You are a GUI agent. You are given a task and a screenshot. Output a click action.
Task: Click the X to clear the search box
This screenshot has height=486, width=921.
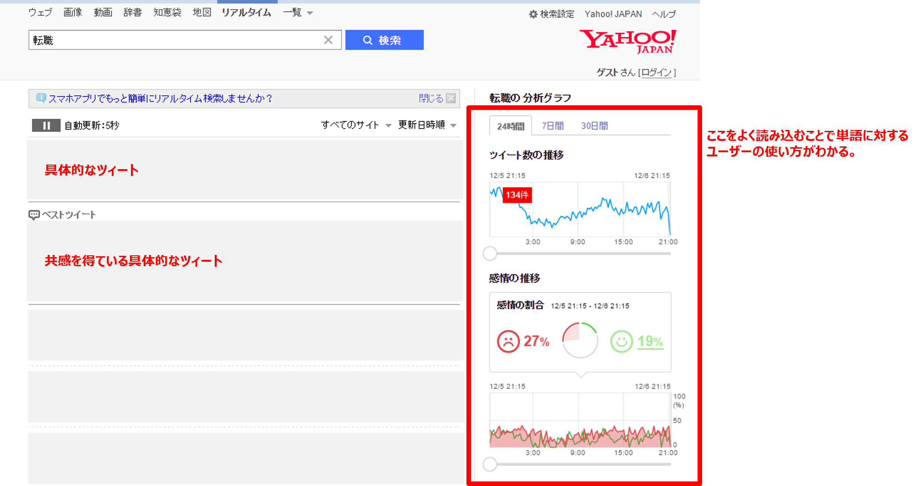pos(328,40)
